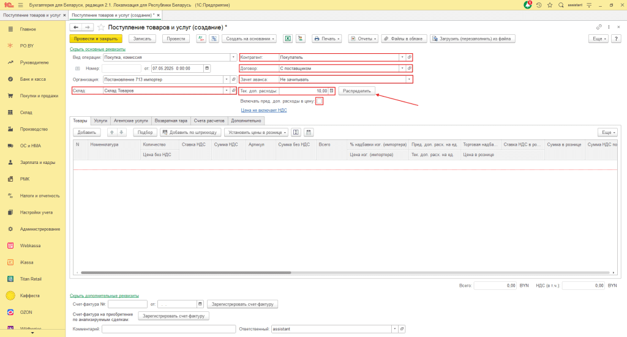Switch to the Агентские услуги tab
This screenshot has height=337, width=627.
click(x=131, y=120)
